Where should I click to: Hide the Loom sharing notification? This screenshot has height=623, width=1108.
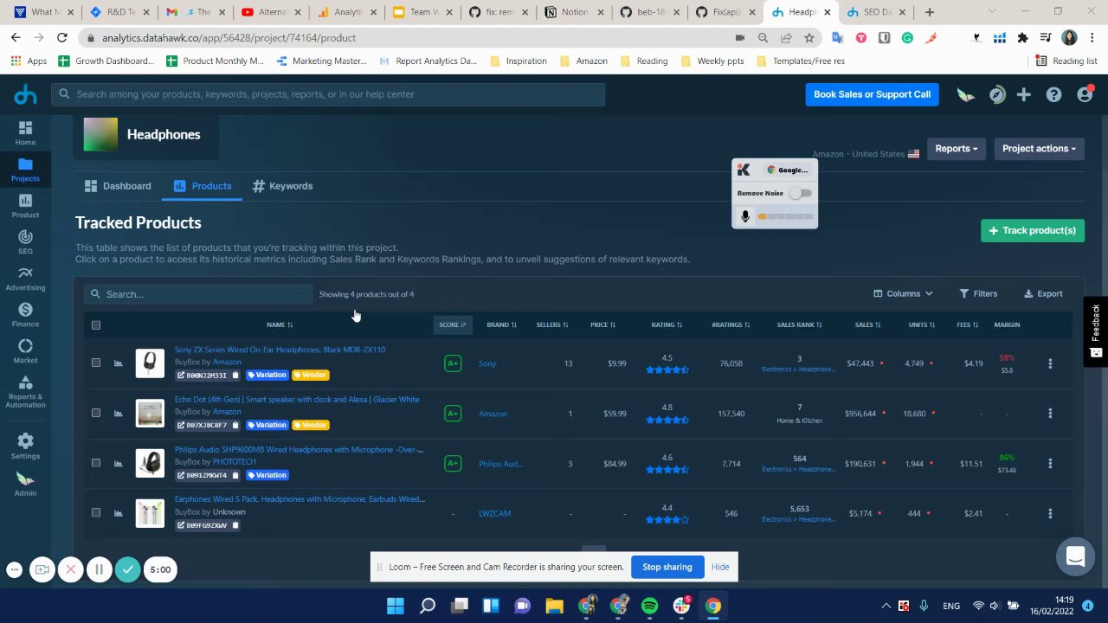coord(720,567)
